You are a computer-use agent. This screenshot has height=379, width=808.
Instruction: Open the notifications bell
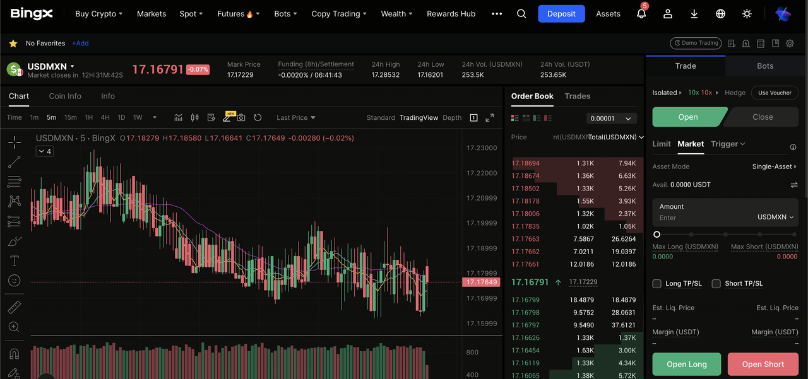(641, 14)
